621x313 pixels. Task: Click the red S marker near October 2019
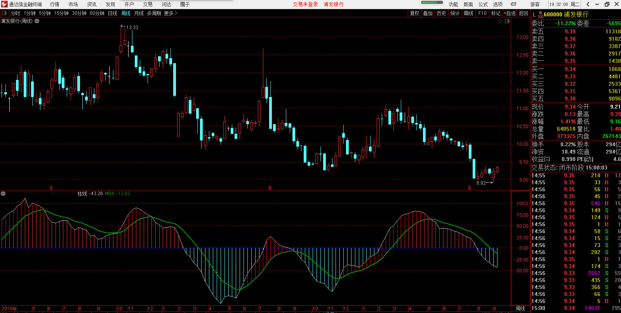(x=51, y=188)
